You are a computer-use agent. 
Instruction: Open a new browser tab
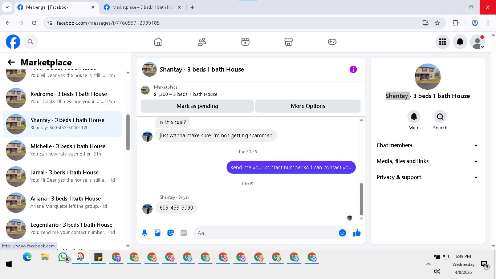click(x=192, y=7)
